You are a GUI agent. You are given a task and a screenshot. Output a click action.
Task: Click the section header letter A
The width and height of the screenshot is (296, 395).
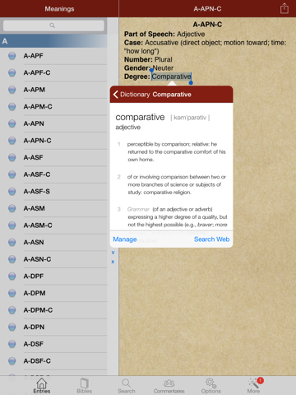(5, 41)
